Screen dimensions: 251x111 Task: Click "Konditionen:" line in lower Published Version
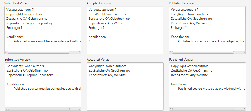coord(180,84)
